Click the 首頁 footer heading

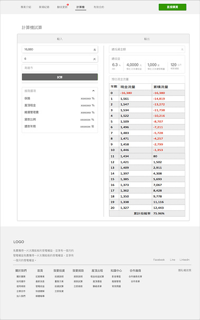click(x=40, y=271)
